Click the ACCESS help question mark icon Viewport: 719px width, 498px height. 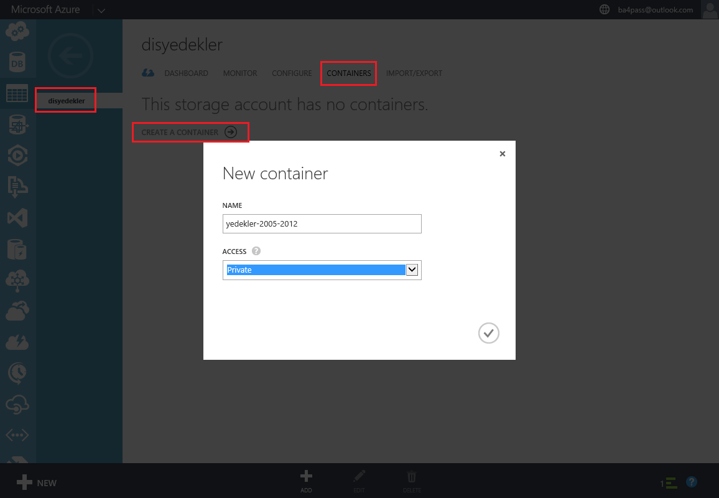click(256, 251)
